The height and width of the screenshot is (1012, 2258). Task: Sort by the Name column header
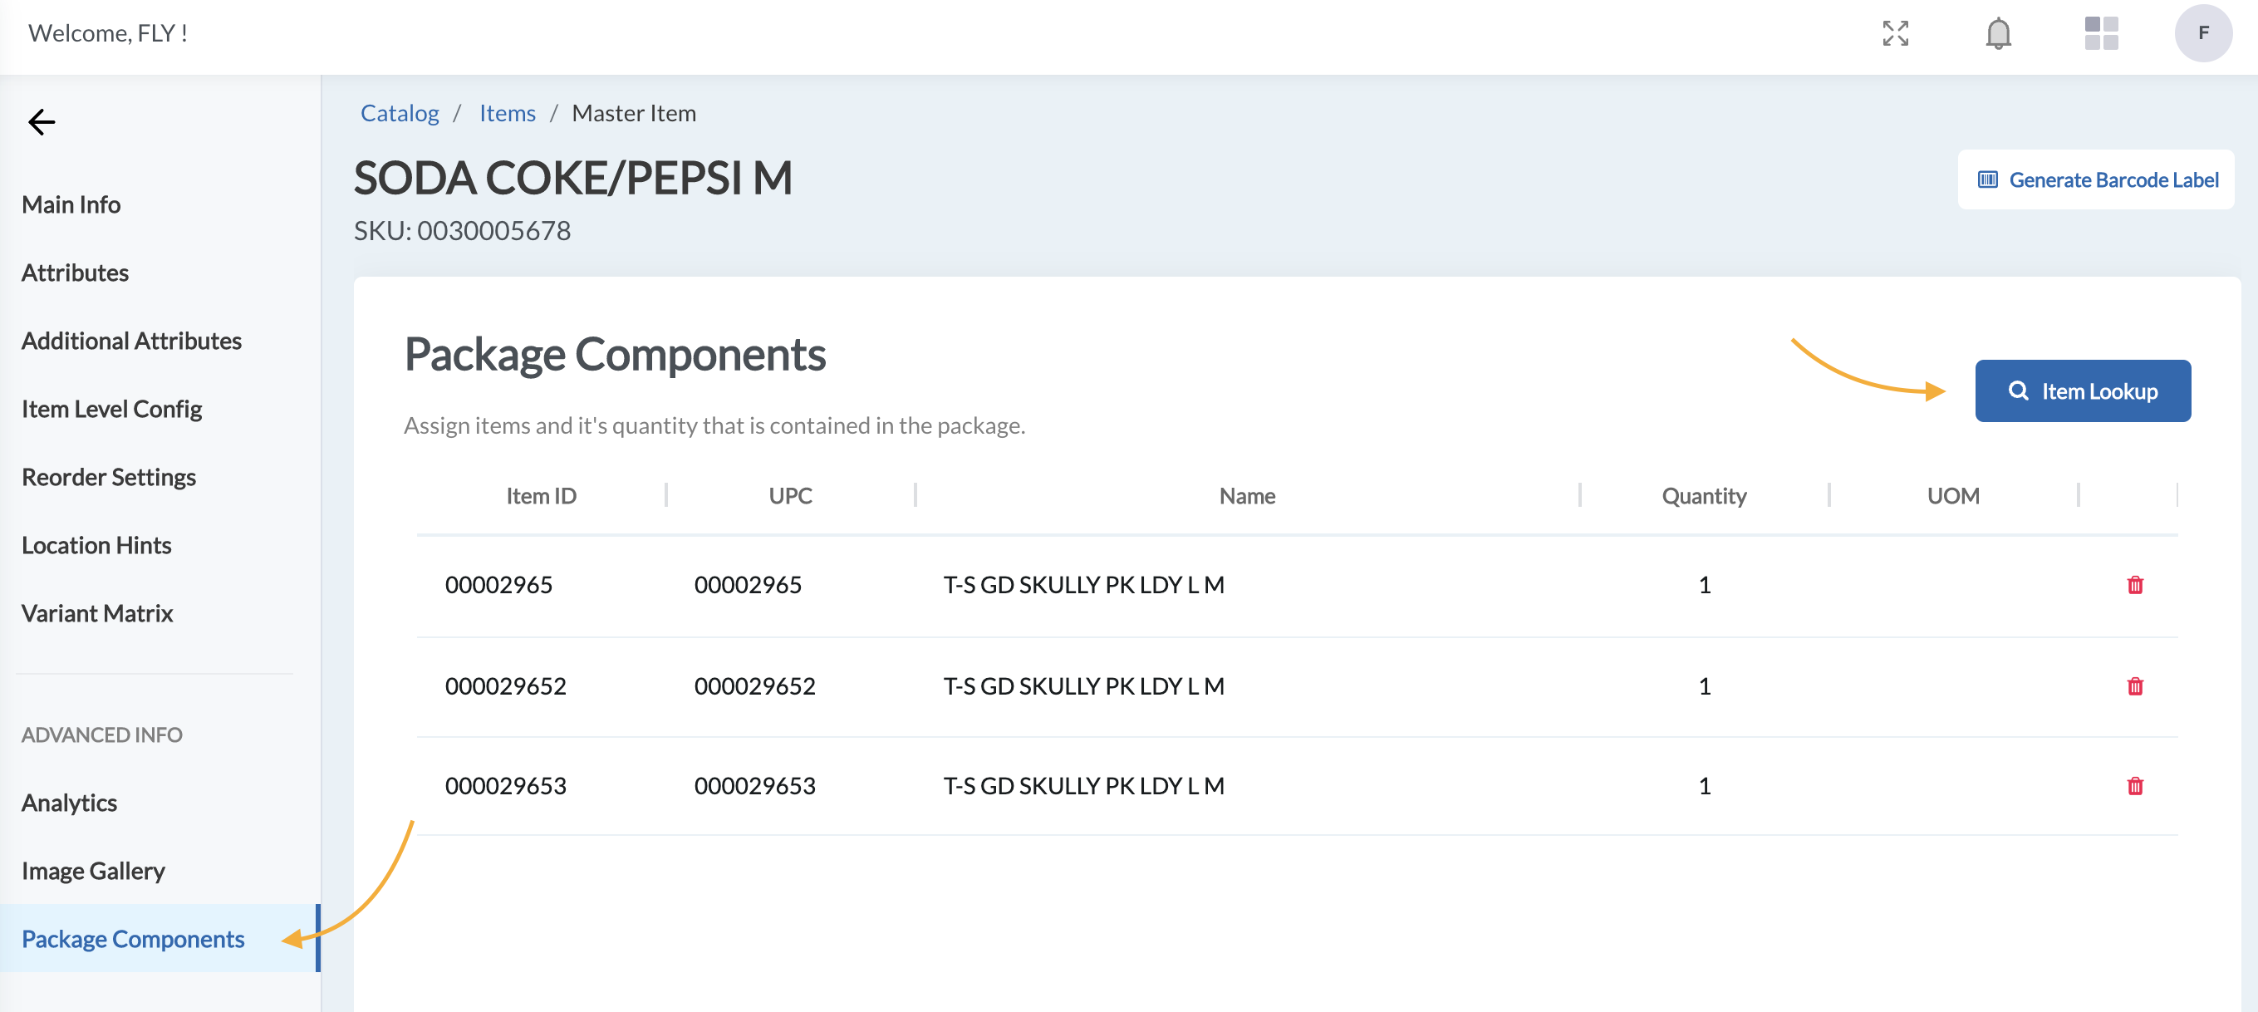click(x=1246, y=495)
